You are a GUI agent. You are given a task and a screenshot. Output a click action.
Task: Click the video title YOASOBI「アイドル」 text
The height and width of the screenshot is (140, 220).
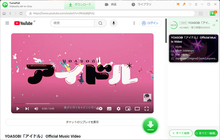(x=43, y=136)
